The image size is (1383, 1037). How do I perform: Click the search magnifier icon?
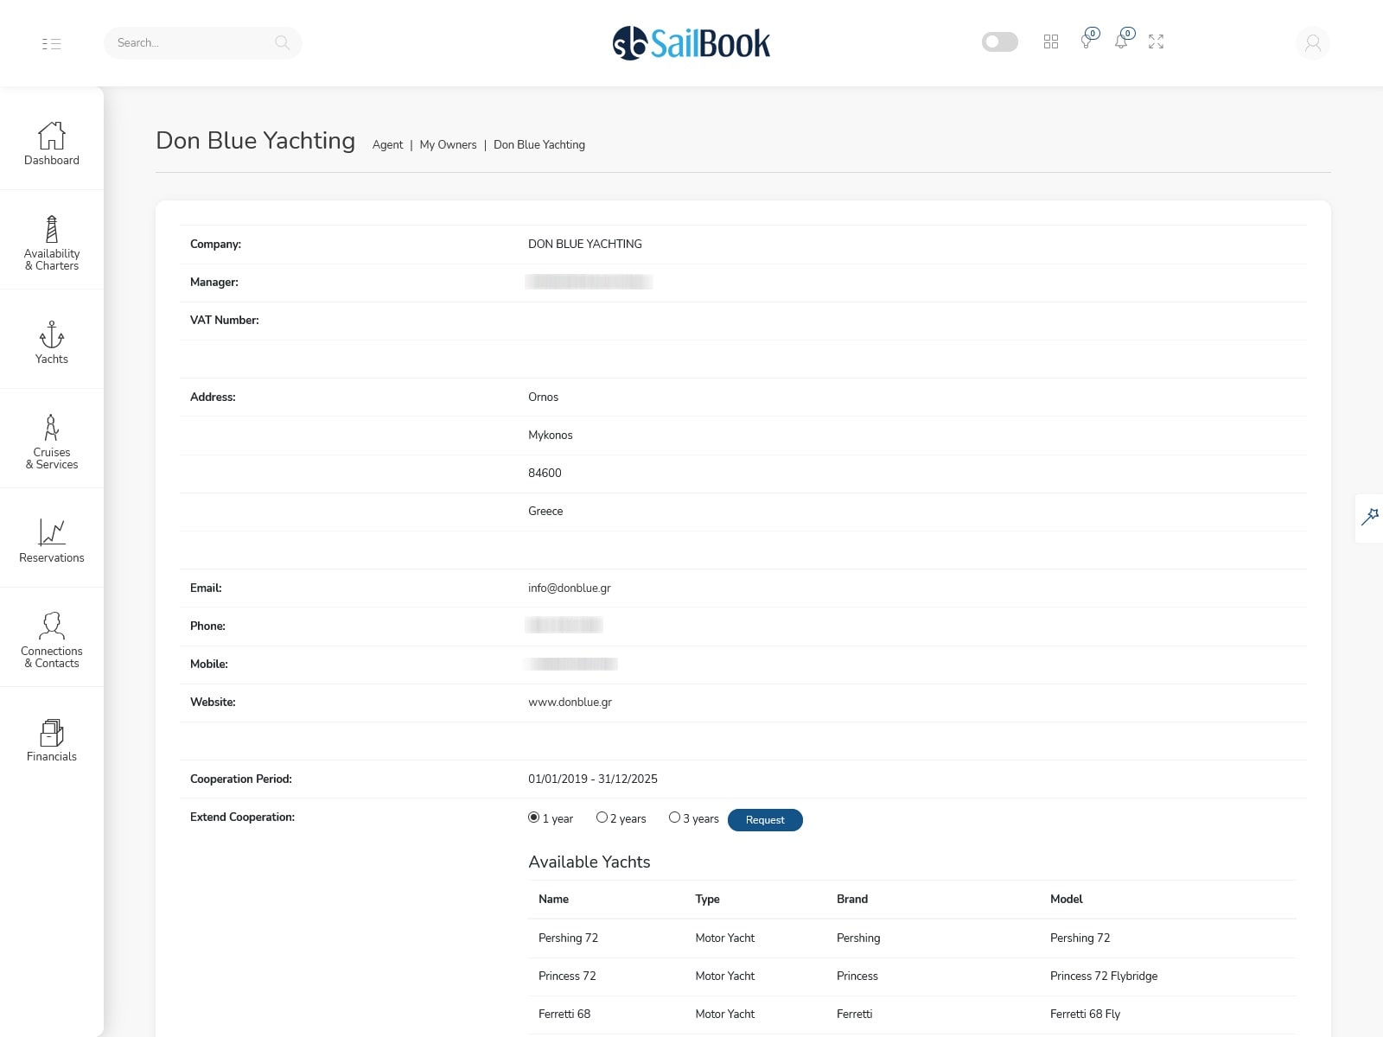click(282, 43)
